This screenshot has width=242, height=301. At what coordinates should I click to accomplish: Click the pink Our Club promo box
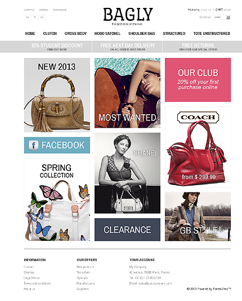tap(198, 80)
